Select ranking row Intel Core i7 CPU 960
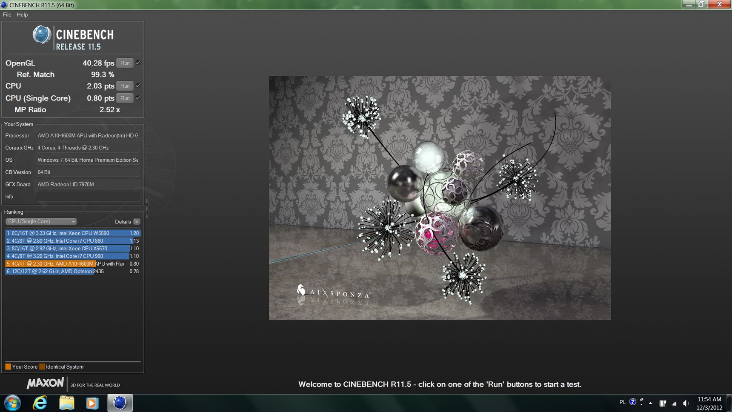This screenshot has height=412, width=732. point(73,256)
